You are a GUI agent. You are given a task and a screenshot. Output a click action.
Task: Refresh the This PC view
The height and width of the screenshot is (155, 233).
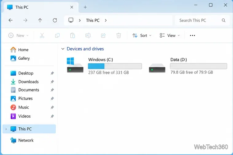(55, 20)
